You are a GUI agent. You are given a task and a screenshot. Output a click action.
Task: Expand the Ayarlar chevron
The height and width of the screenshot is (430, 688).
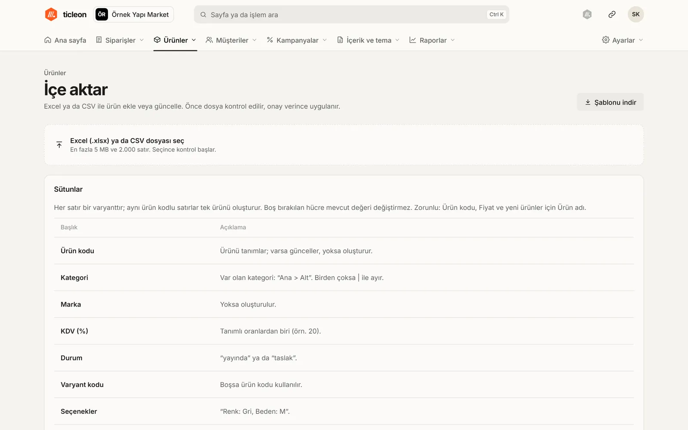[641, 40]
